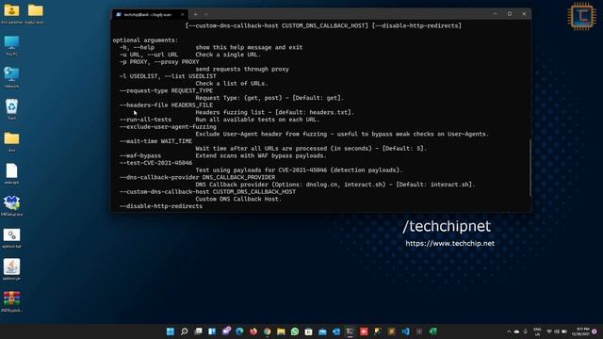The width and height of the screenshot is (603, 339).
Task: Show hidden system tray icons
Action: coord(509,331)
